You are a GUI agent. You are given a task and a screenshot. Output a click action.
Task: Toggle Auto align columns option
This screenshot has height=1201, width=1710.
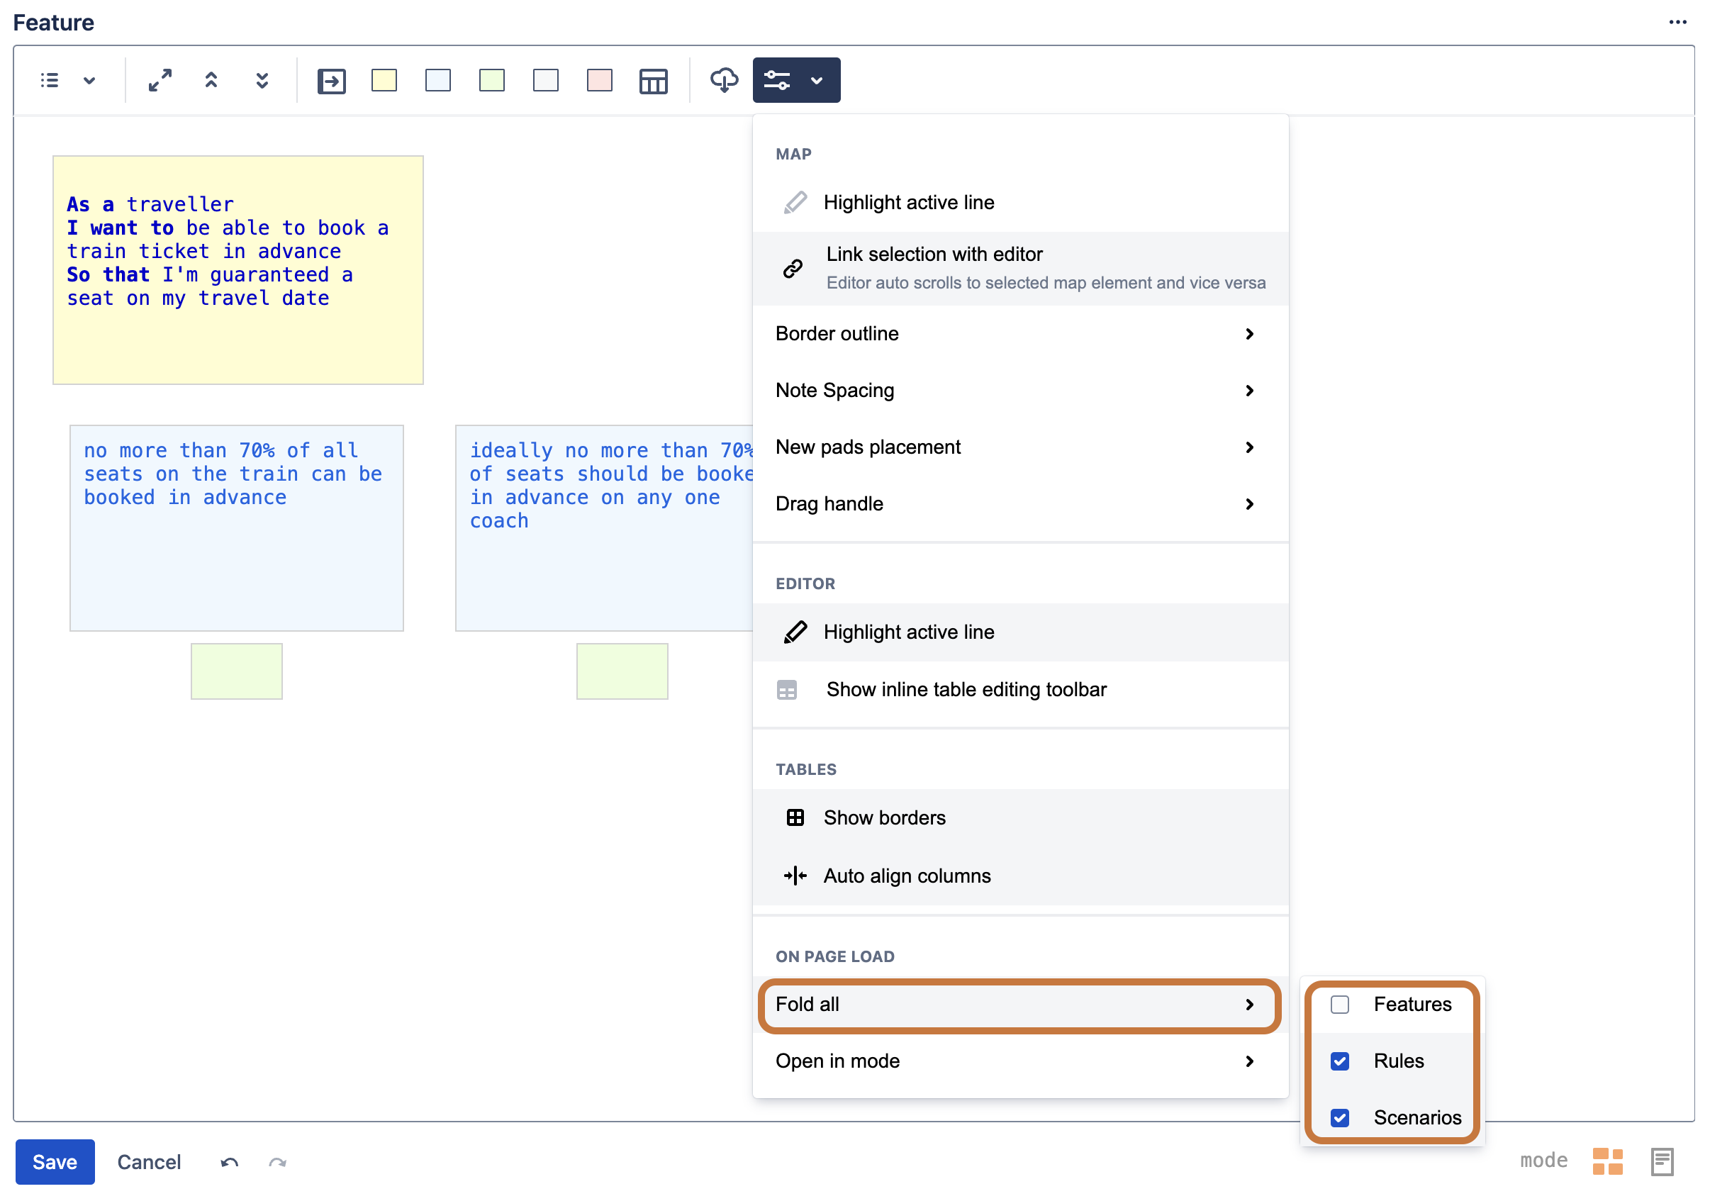click(x=1020, y=876)
